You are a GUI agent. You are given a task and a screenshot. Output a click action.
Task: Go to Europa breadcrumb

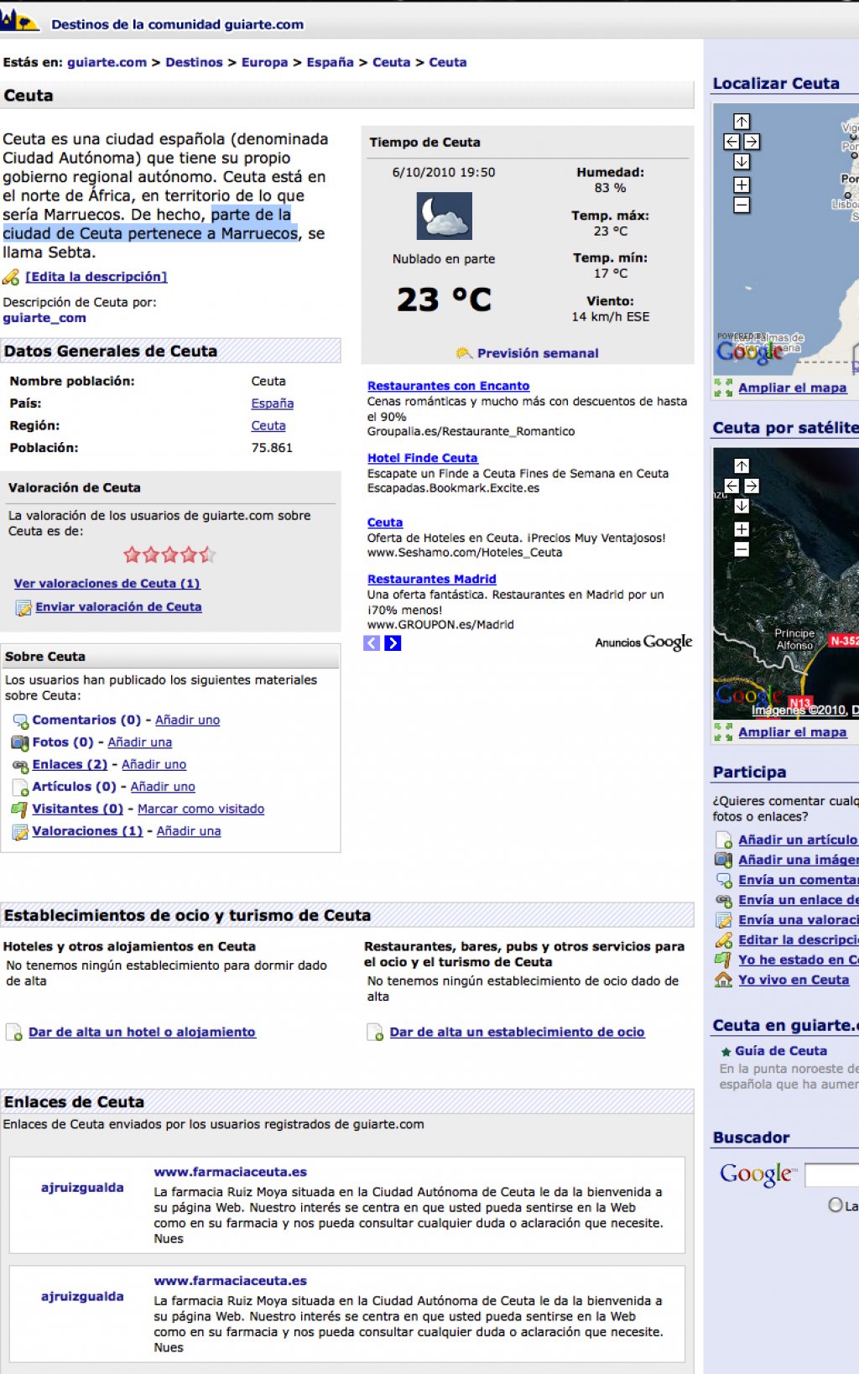pyautogui.click(x=264, y=62)
